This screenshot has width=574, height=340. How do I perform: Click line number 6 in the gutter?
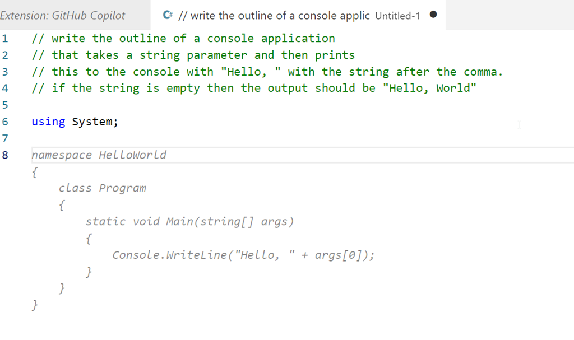(5, 122)
